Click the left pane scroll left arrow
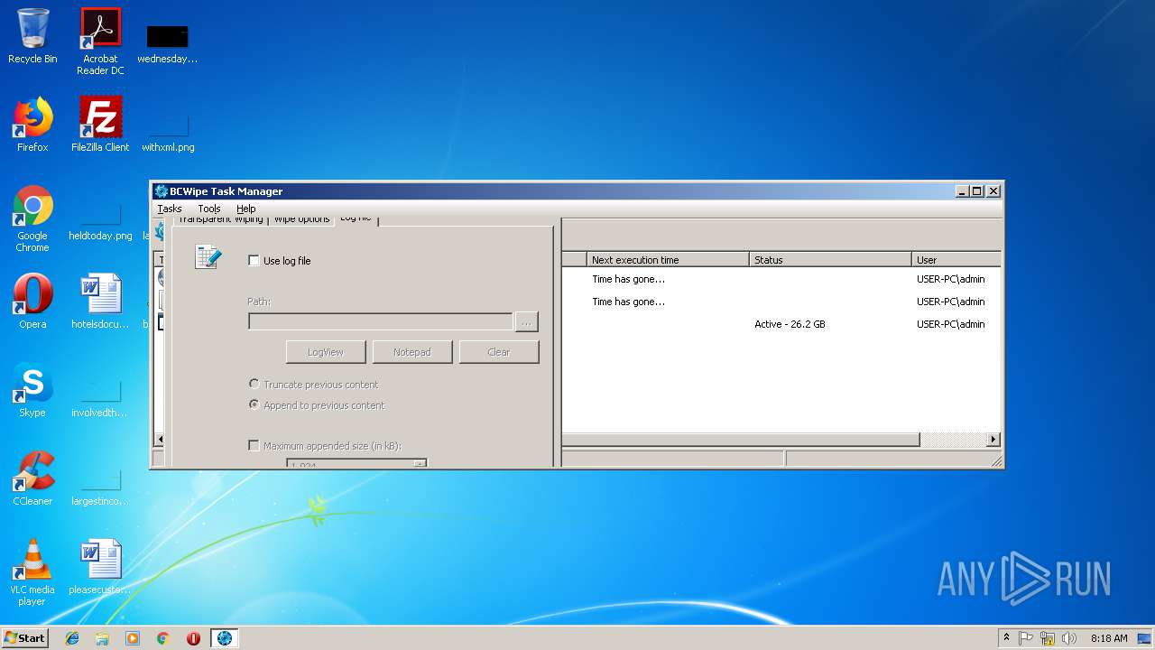The height and width of the screenshot is (650, 1155). point(161,440)
